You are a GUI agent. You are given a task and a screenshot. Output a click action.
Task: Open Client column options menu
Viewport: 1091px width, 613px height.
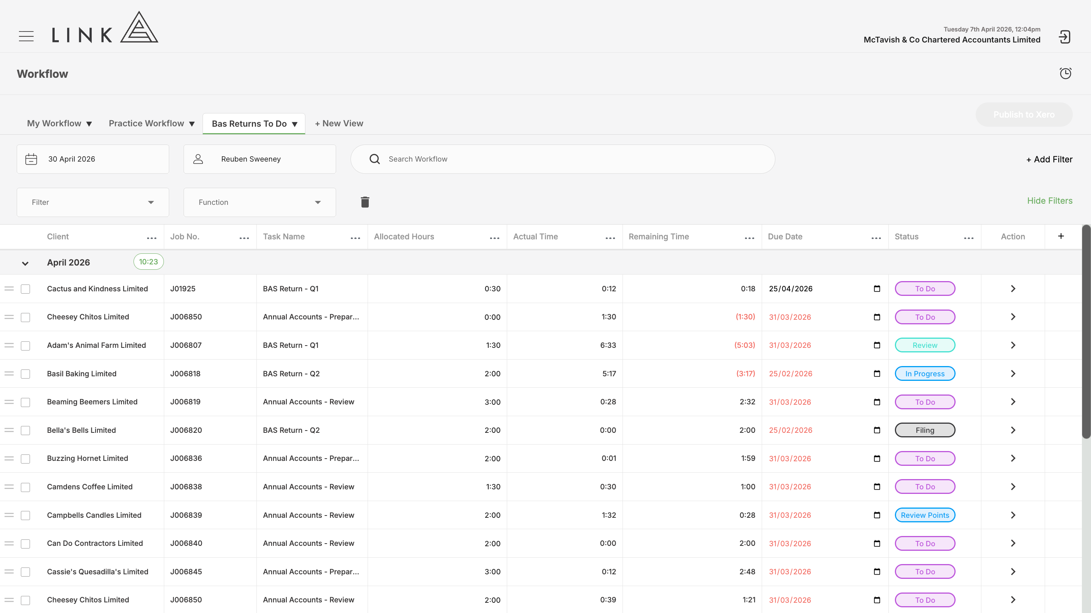click(152, 238)
